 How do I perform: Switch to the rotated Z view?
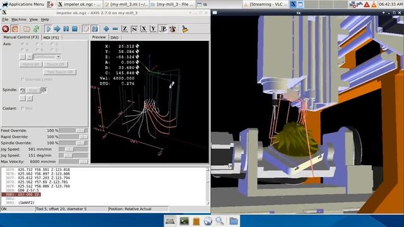pos(134,29)
